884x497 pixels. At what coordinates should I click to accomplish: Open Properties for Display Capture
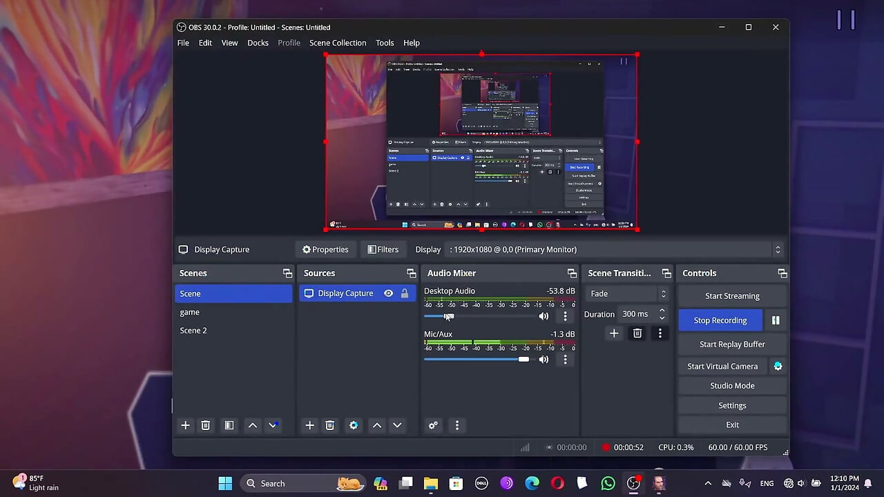click(325, 249)
